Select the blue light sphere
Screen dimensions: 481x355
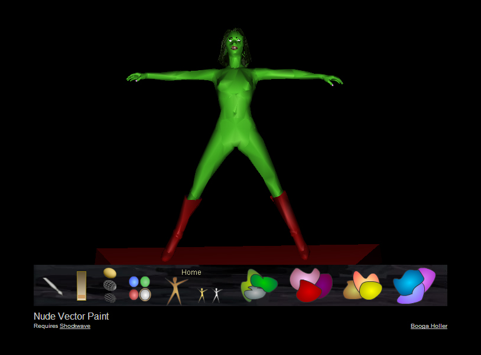134,282
